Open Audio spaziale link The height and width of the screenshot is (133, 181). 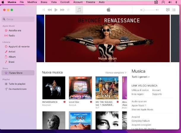139,101
